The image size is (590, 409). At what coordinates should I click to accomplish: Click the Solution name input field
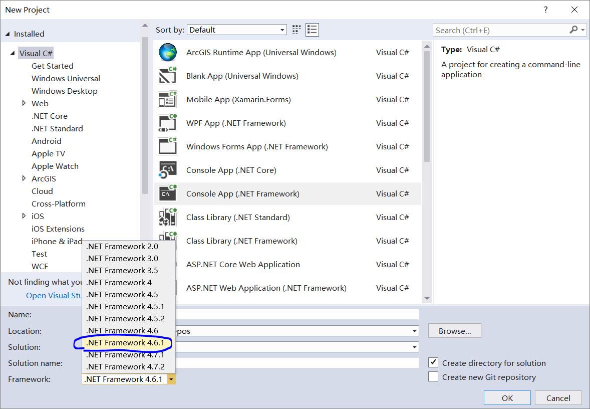tap(297, 363)
